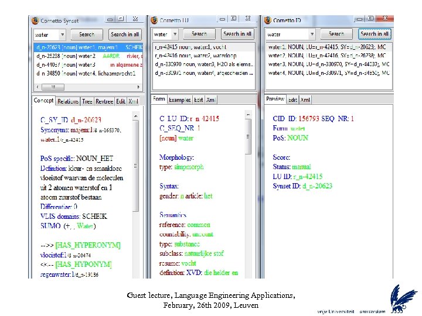Click the HAS_HYPONYM relation label
This screenshot has height=316, width=422.
[x=83, y=265]
